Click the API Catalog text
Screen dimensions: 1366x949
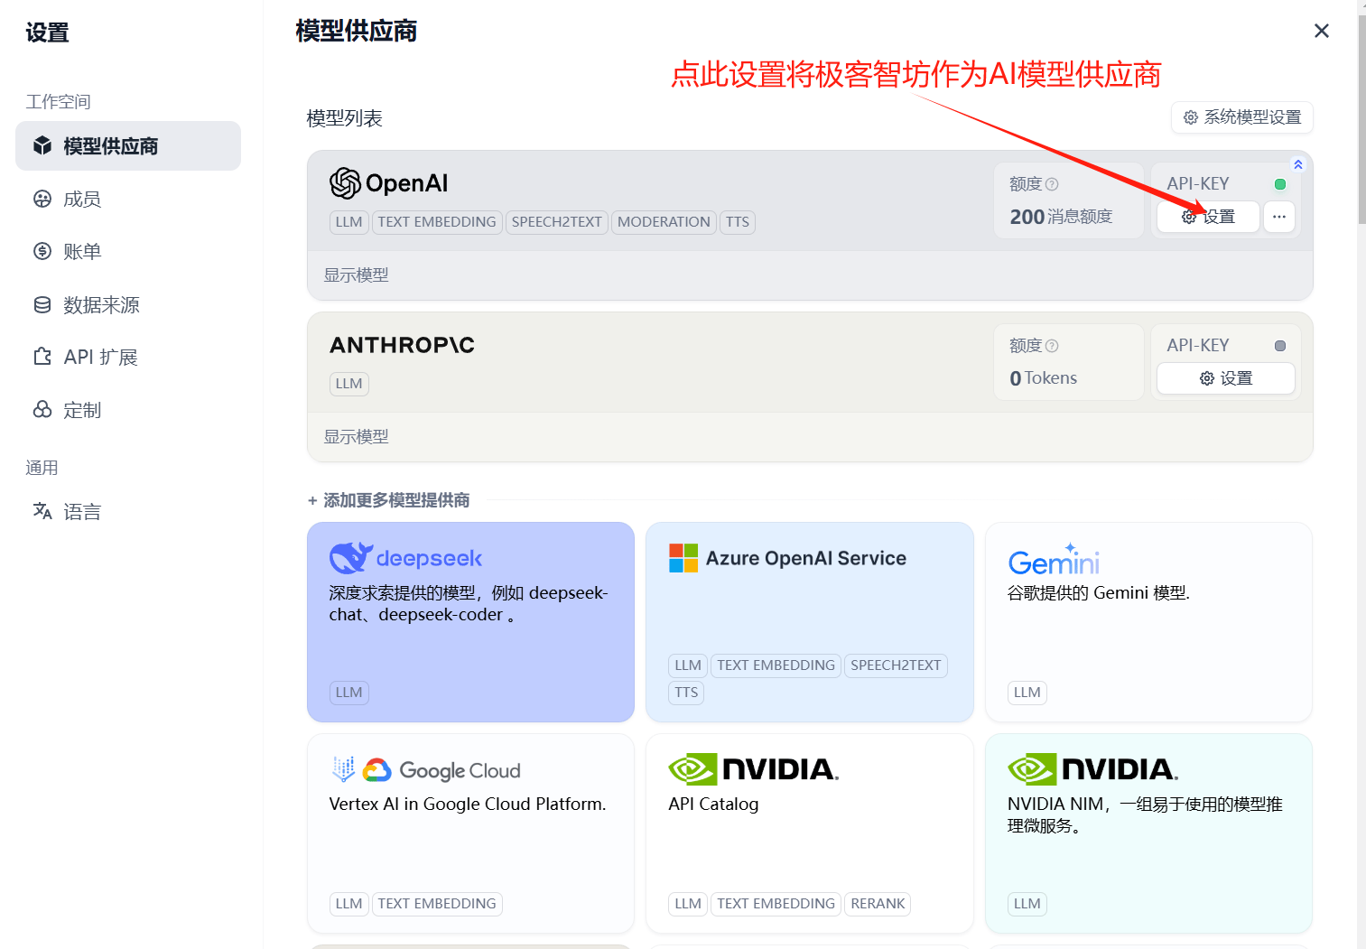tap(713, 804)
